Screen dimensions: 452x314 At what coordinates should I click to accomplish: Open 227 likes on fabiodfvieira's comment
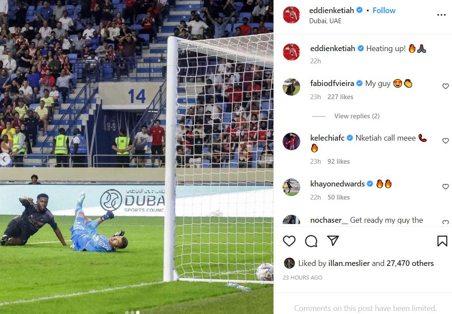pyautogui.click(x=340, y=97)
